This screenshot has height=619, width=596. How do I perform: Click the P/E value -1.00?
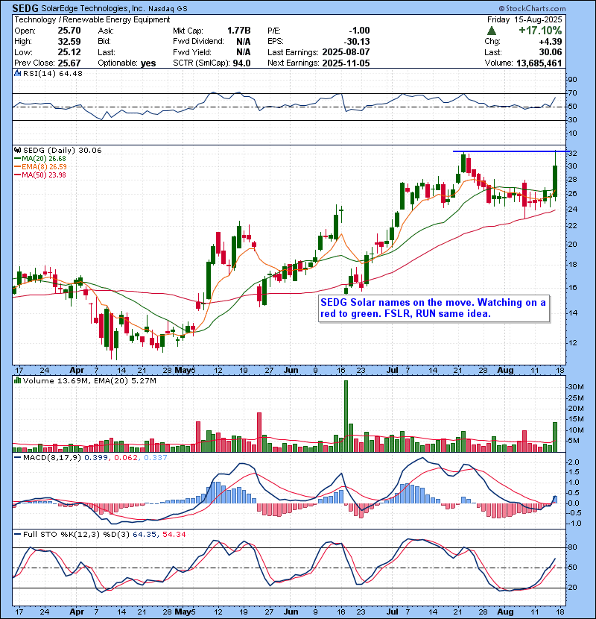point(359,31)
